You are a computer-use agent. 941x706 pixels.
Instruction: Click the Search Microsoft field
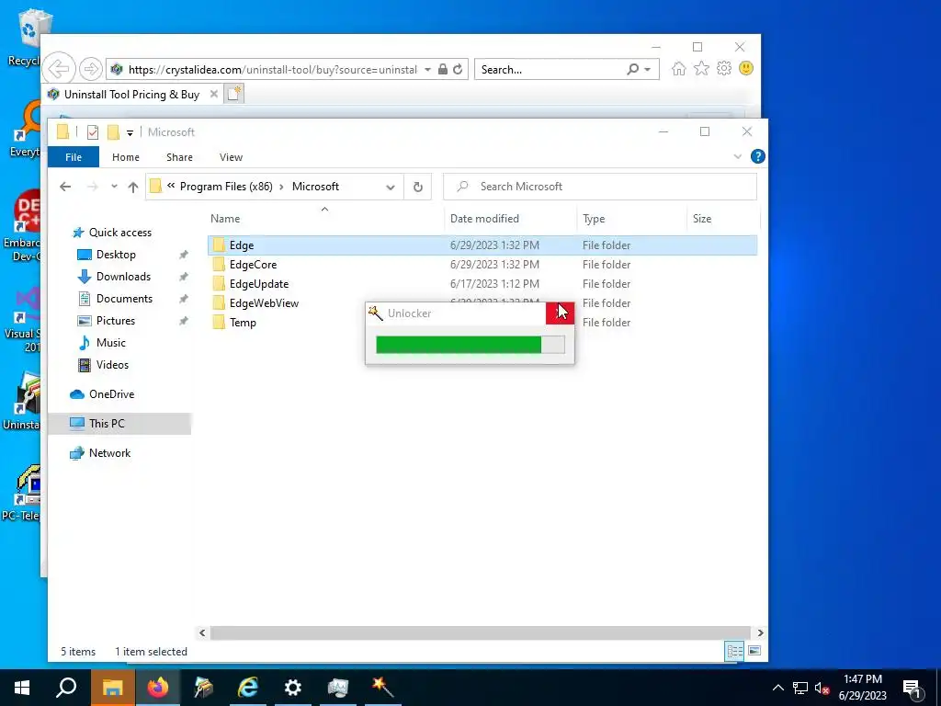click(x=599, y=187)
